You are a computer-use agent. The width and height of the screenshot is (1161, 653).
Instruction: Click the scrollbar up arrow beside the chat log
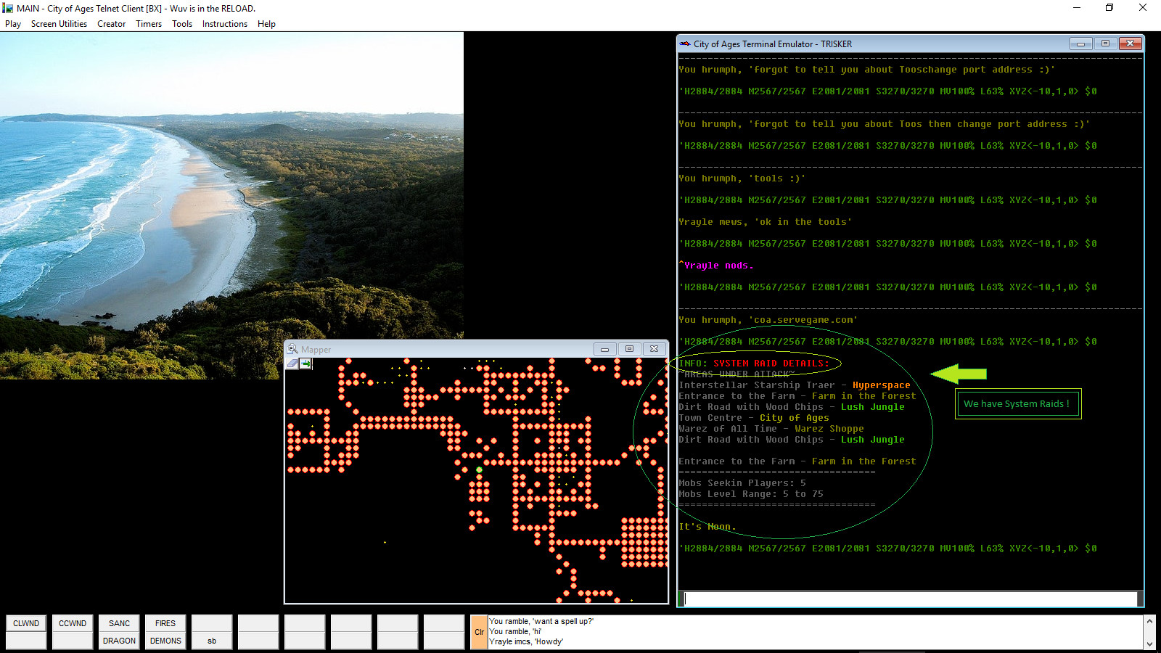(x=1149, y=621)
